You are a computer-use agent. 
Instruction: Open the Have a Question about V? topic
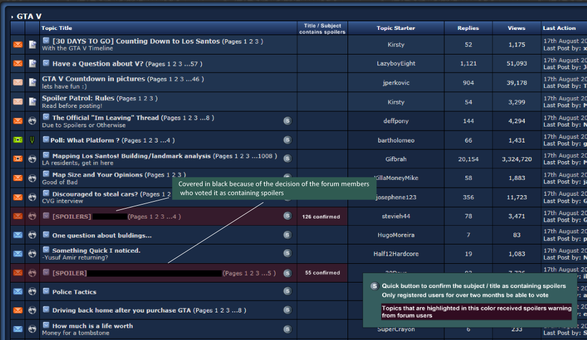97,63
